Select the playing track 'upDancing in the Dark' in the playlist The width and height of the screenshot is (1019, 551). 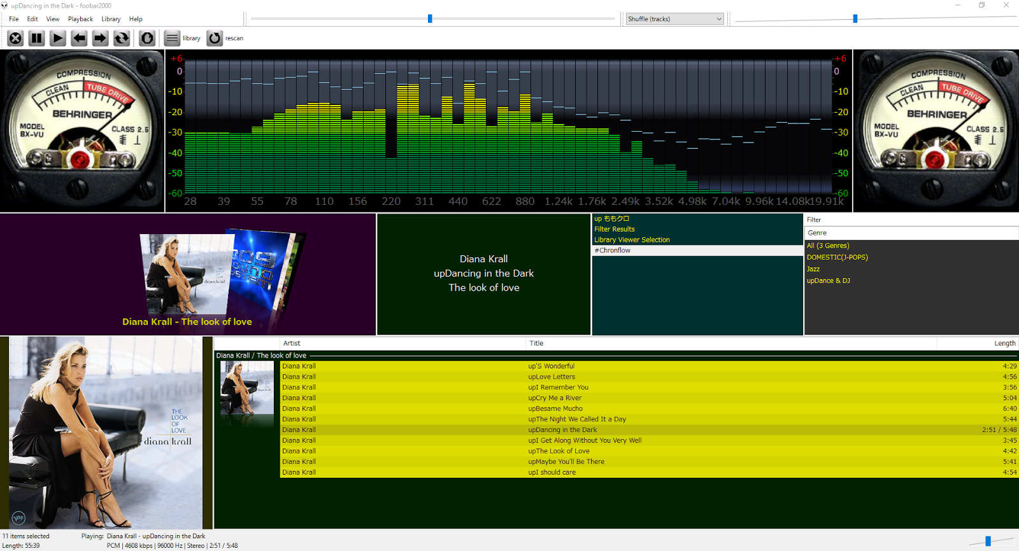coord(649,430)
